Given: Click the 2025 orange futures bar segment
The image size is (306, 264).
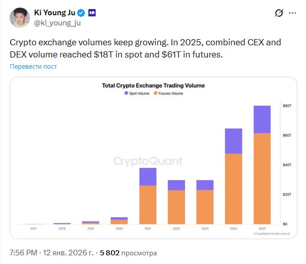Looking at the screenshot, I should pos(262,178).
